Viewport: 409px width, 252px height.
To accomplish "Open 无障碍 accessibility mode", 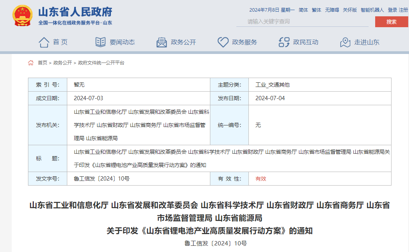I will coord(332,10).
